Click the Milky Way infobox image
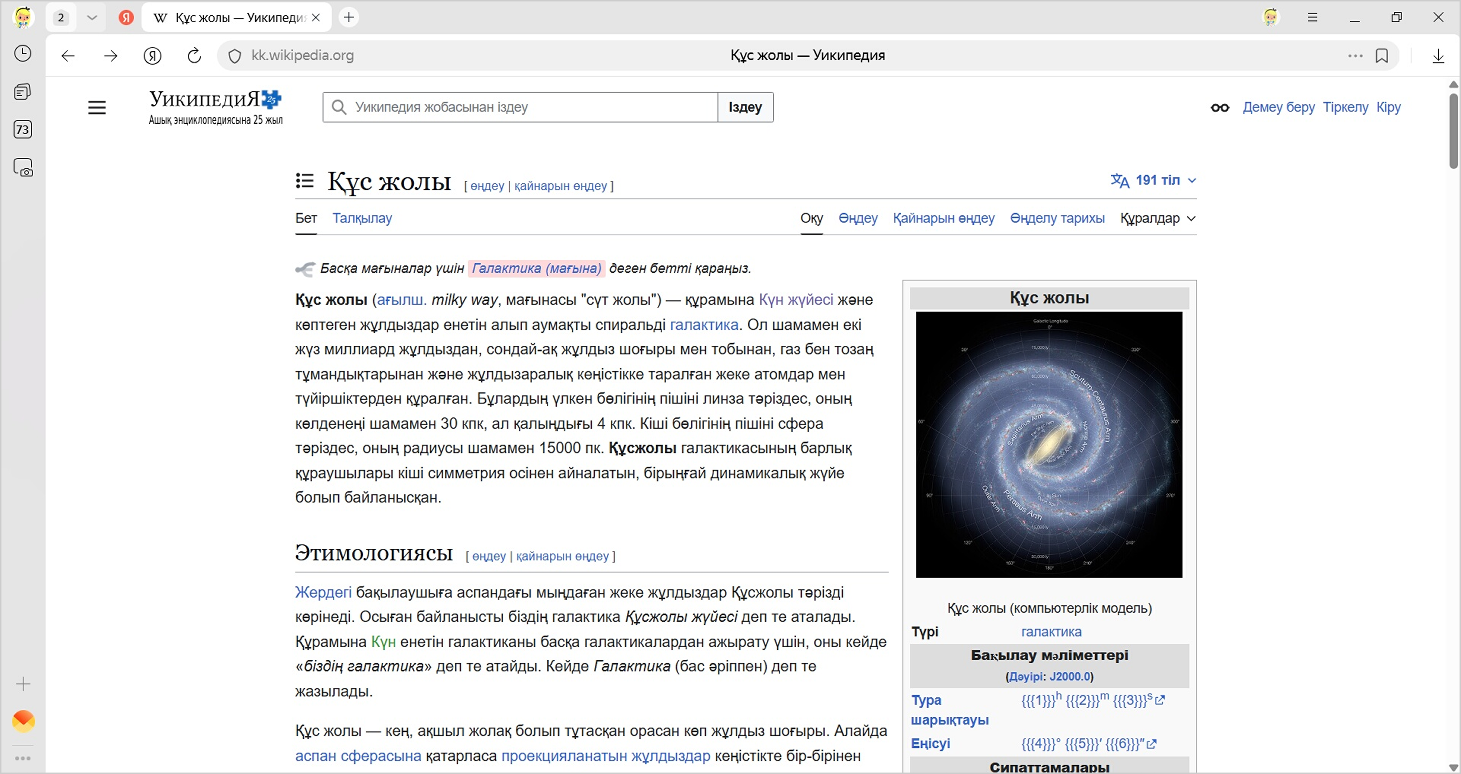 (1049, 445)
